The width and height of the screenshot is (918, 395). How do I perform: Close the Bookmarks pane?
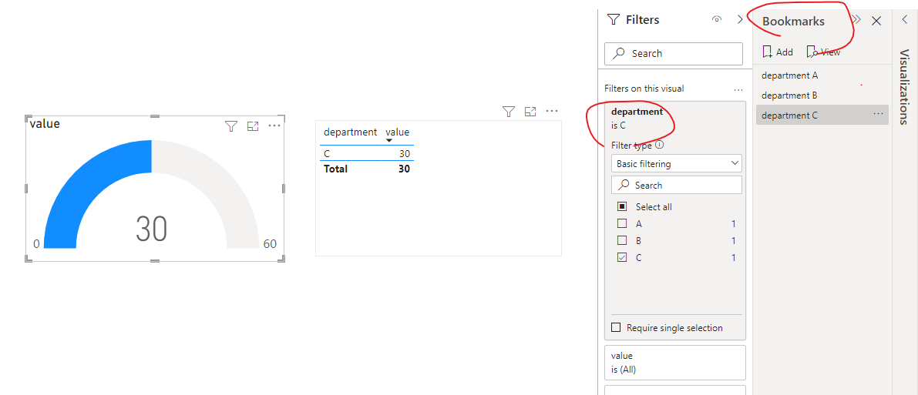click(x=876, y=21)
